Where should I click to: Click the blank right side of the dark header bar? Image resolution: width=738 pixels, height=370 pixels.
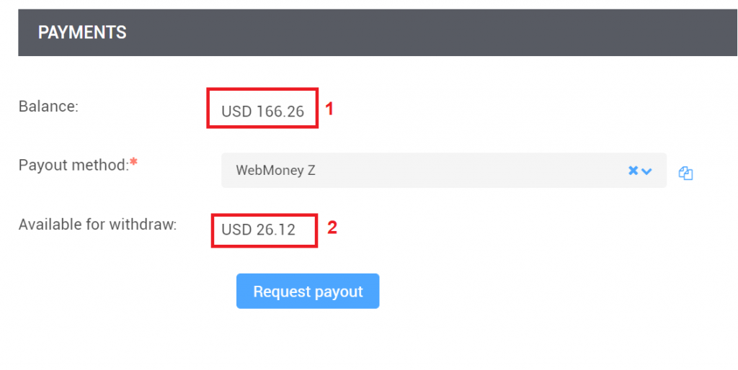tap(504, 32)
